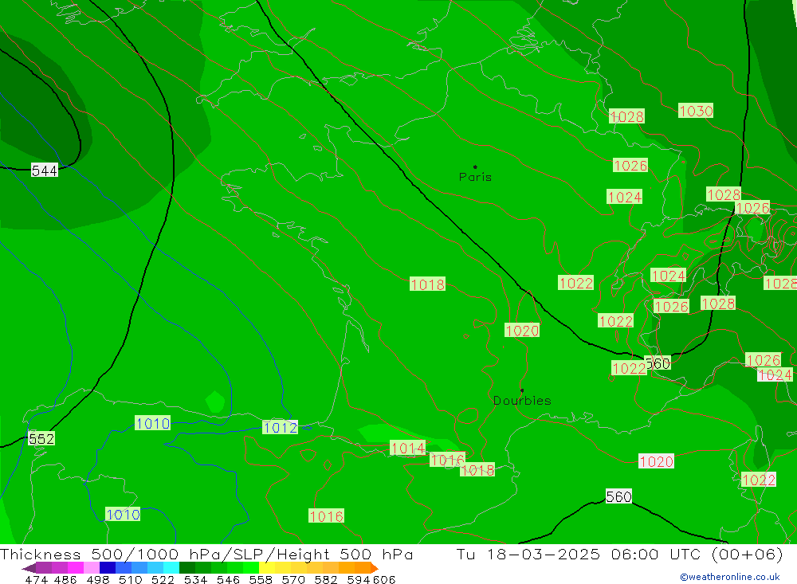Click the 558 legend value
Image resolution: width=797 pixels, height=584 pixels.
(x=261, y=579)
